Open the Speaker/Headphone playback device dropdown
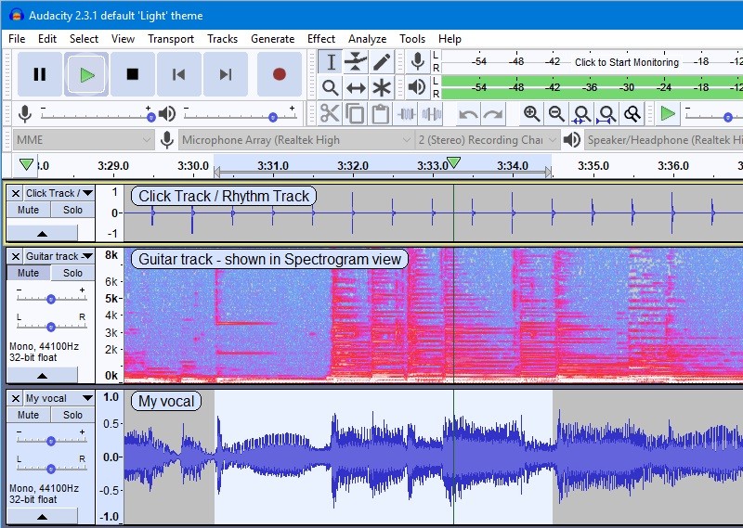743x528 pixels. point(663,140)
